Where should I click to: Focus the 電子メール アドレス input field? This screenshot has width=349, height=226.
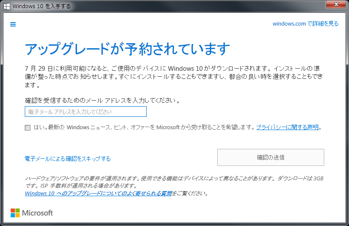coord(86,111)
